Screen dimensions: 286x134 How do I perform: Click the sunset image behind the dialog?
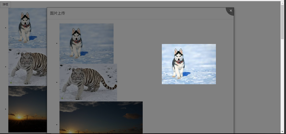[x=28, y=109]
